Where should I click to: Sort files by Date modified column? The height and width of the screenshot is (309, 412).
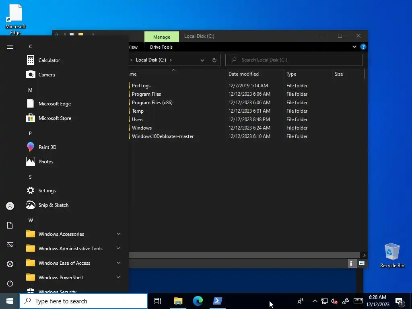point(255,74)
